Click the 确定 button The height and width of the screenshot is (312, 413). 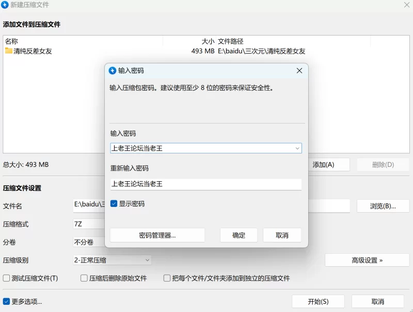click(239, 235)
